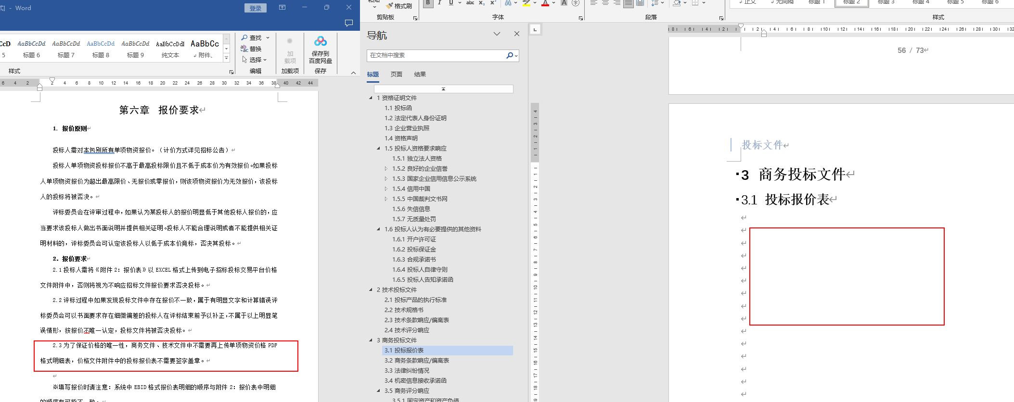The width and height of the screenshot is (1014, 402).
Task: Apply the yellow highlight color
Action: pyautogui.click(x=526, y=3)
